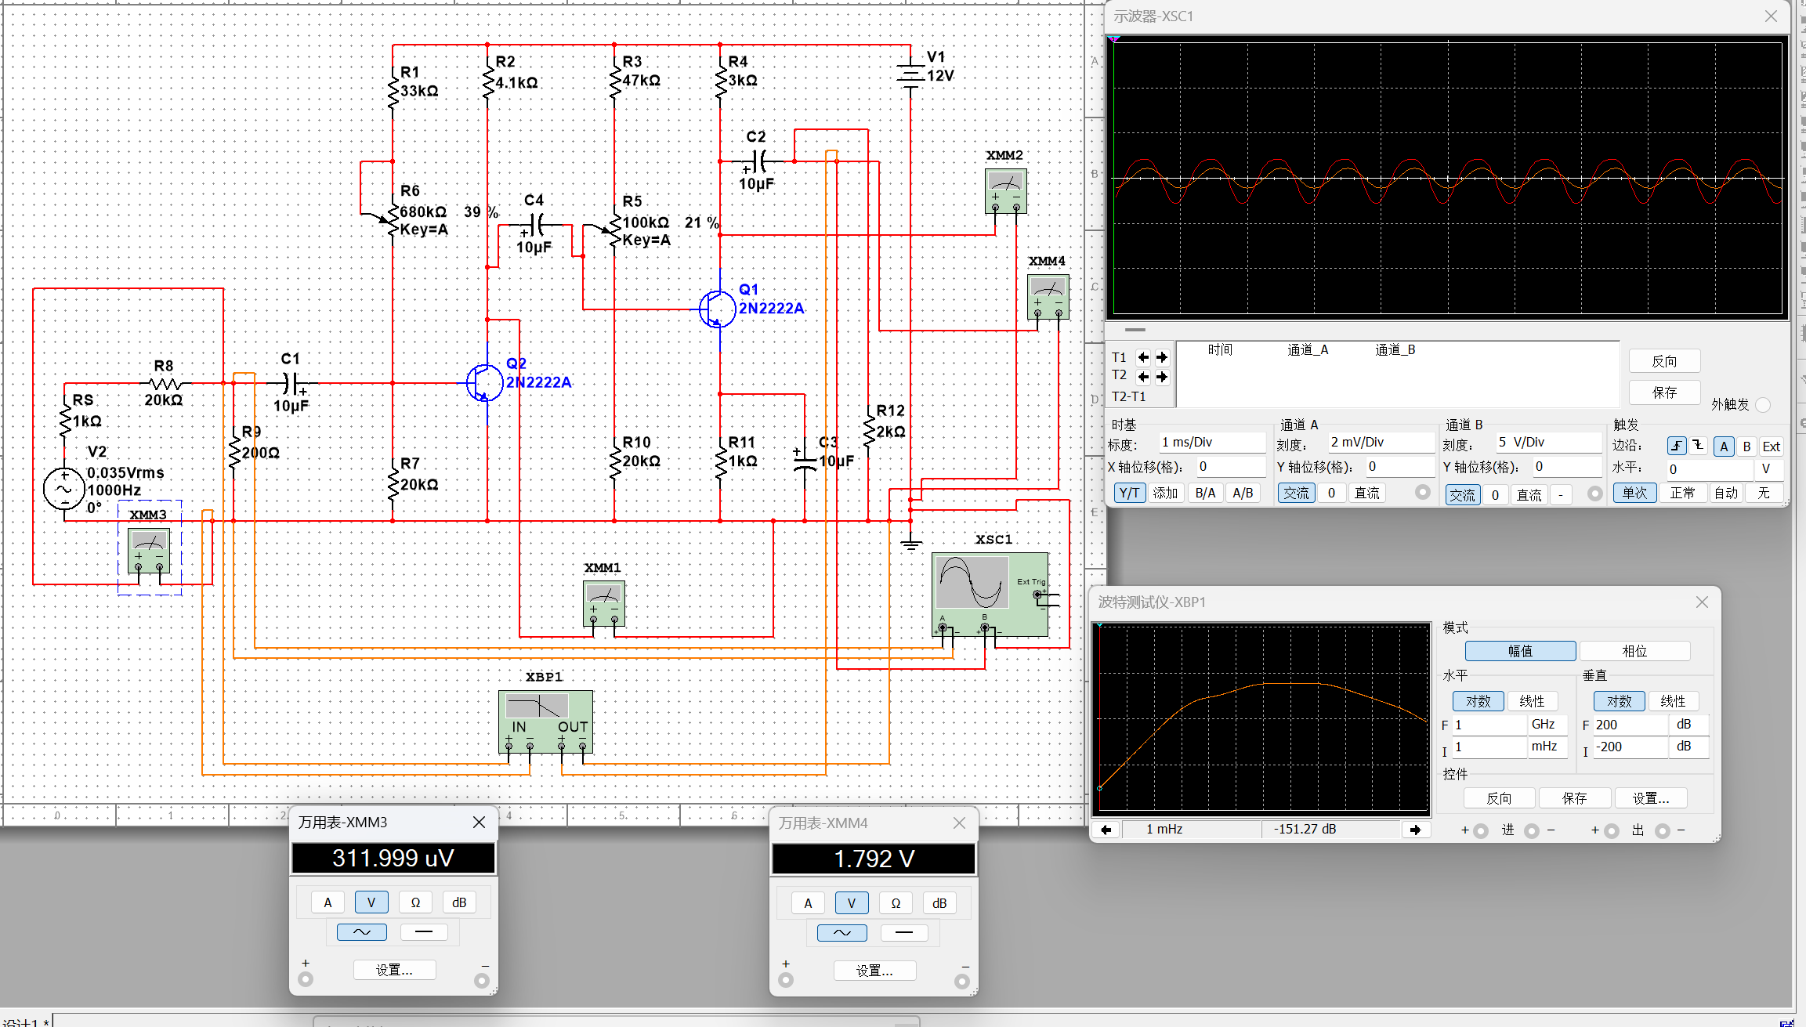Switch Bode plotter mode to 相位
The height and width of the screenshot is (1027, 1806).
click(x=1634, y=651)
